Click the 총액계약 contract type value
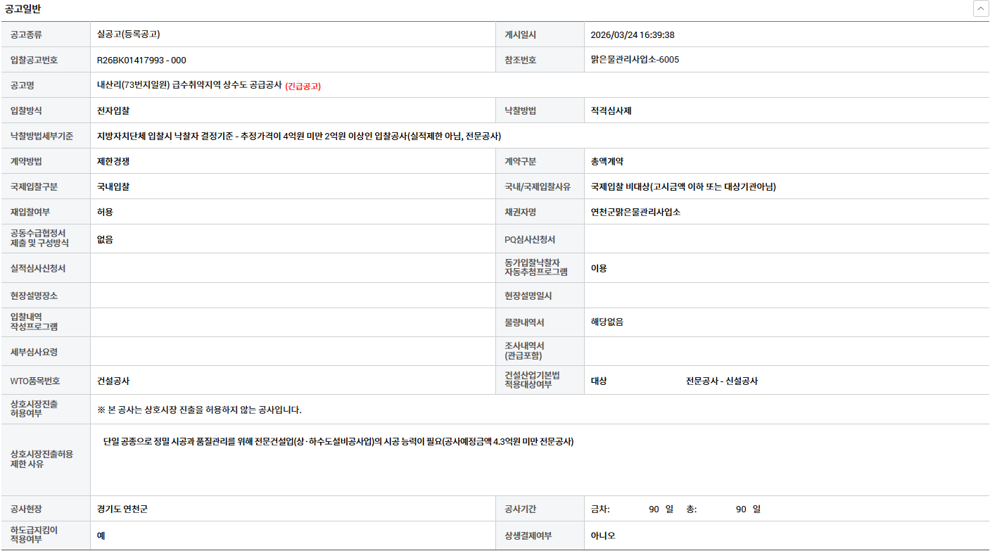This screenshot has height=551, width=990. pyautogui.click(x=607, y=161)
